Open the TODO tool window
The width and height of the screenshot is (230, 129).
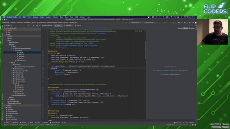[7, 123]
